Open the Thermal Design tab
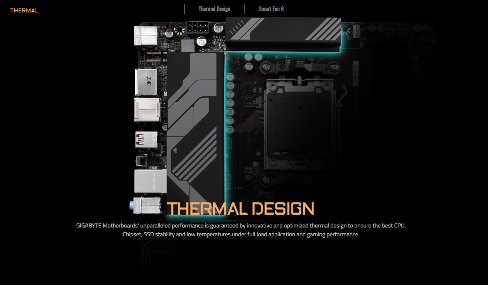The height and width of the screenshot is (285, 488). [x=214, y=9]
